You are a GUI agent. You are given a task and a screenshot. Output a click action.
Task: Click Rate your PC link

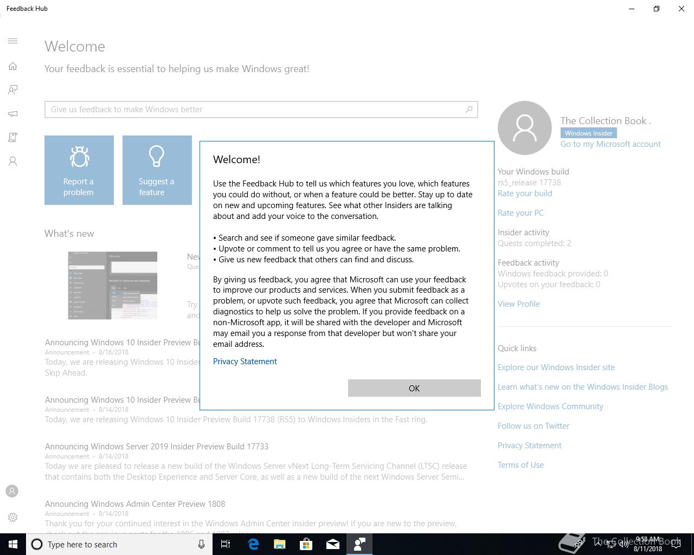[x=520, y=213]
